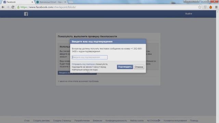Image resolution: width=219 pixels, height=123 pixels.
Task: Reload the page with the refresh icon
Action: tap(13, 7)
